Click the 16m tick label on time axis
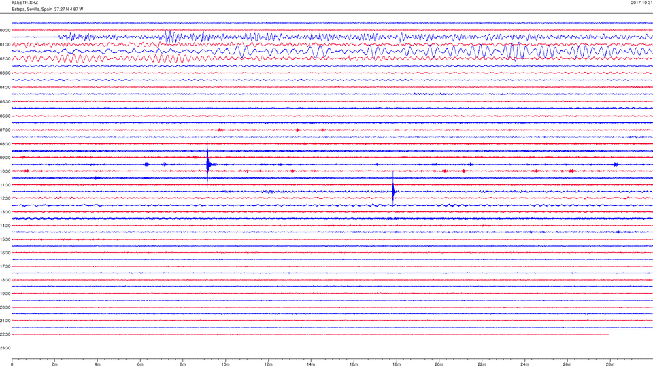 pyautogui.click(x=354, y=364)
